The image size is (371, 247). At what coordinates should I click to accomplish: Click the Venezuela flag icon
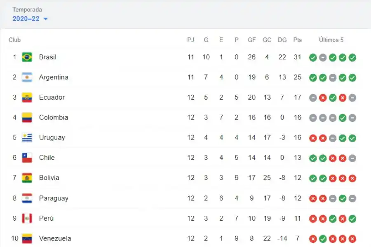[x=27, y=238]
